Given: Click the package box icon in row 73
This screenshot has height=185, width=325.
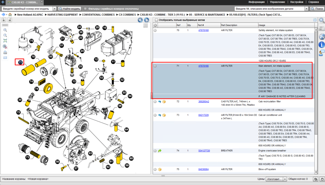Looking at the screenshot, I should click(x=164, y=115).
